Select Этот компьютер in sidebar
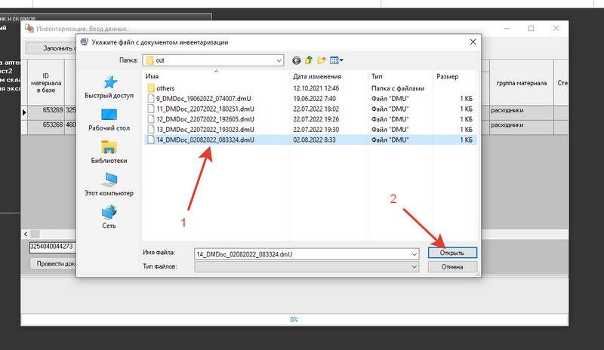Image resolution: width=604 pixels, height=350 pixels. tap(109, 184)
